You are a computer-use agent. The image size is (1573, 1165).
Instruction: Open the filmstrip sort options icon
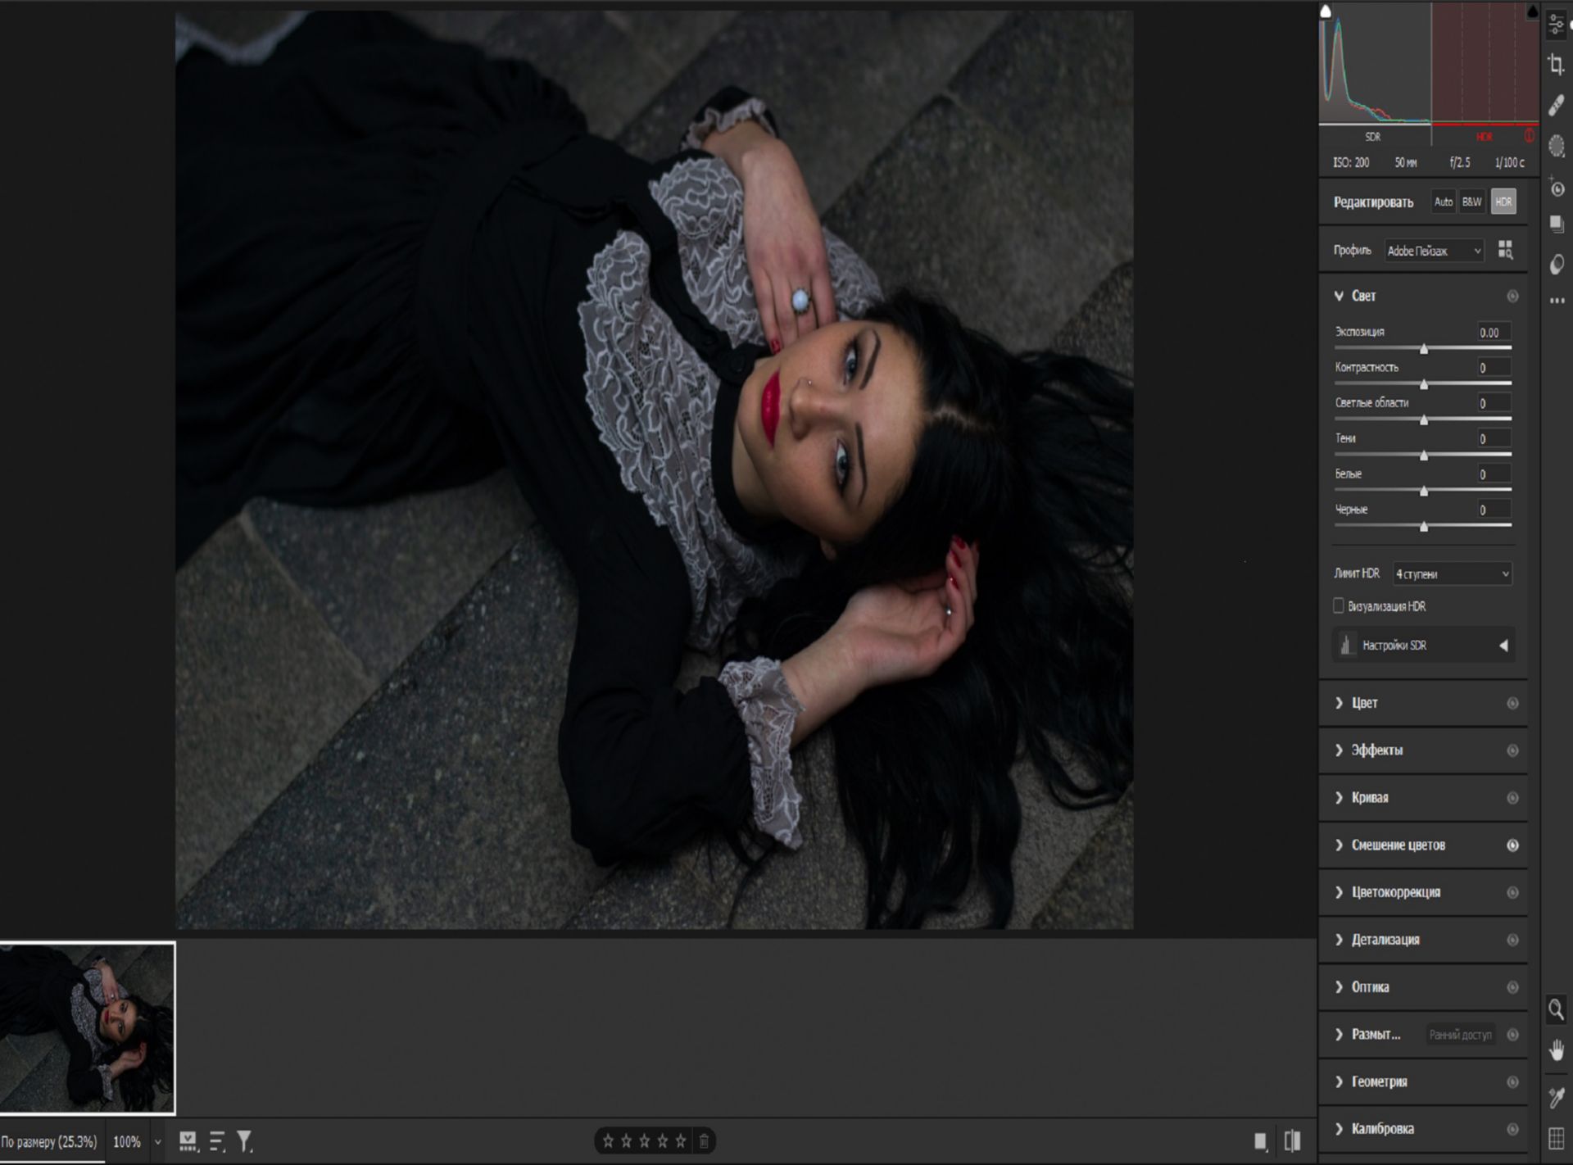[217, 1141]
